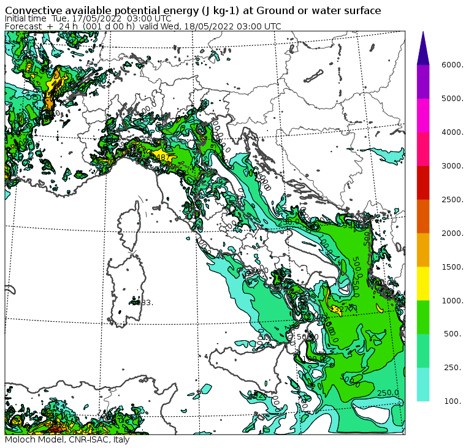The image size is (466, 448).
Task: Click the pink 3000–4000 color bar segment
Action: pyautogui.click(x=423, y=149)
